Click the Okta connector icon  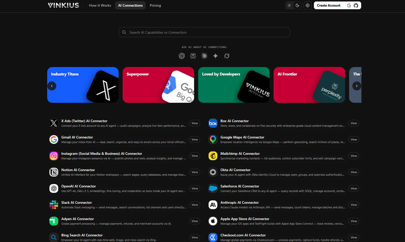click(x=213, y=172)
